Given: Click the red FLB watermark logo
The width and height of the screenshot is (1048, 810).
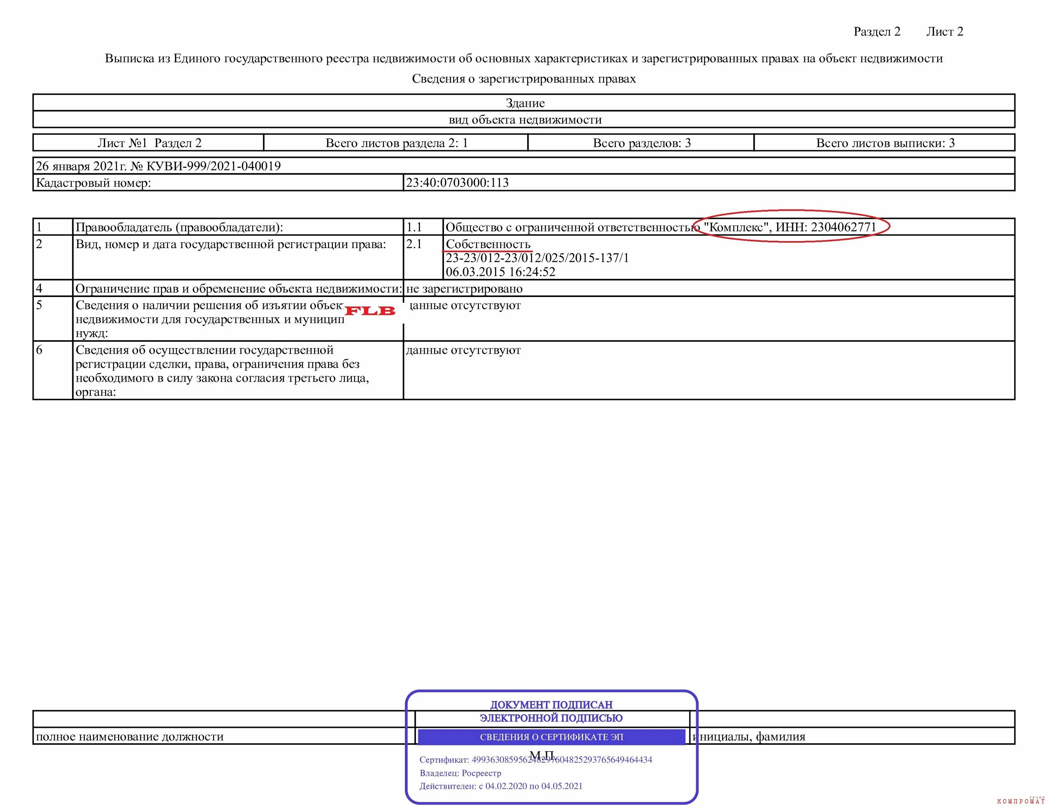Looking at the screenshot, I should pyautogui.click(x=370, y=311).
